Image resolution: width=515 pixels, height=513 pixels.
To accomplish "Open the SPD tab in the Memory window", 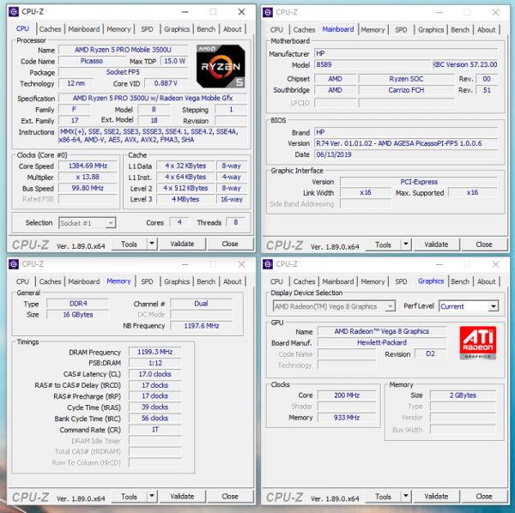I will pos(147,281).
